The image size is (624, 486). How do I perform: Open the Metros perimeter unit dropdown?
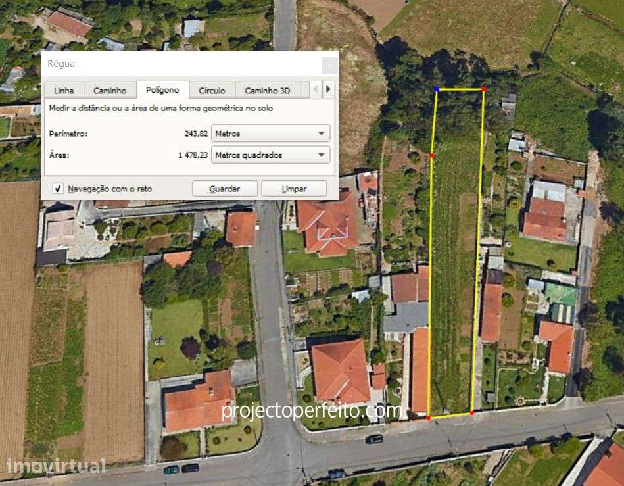click(x=271, y=134)
